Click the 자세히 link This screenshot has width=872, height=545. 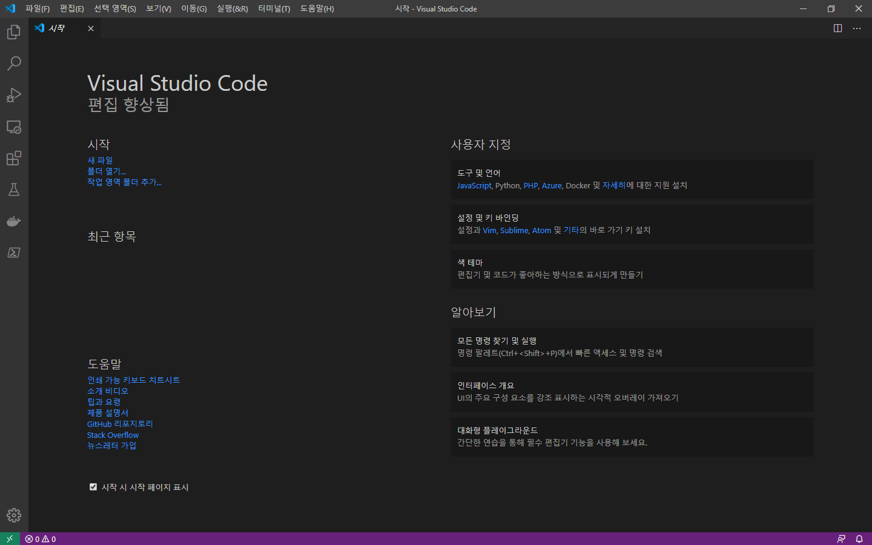click(x=614, y=185)
